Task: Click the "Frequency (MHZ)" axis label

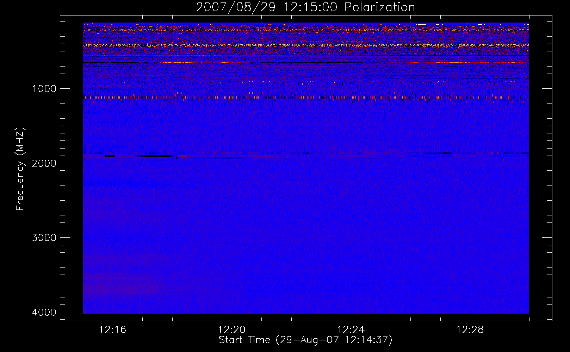Action: tap(20, 169)
